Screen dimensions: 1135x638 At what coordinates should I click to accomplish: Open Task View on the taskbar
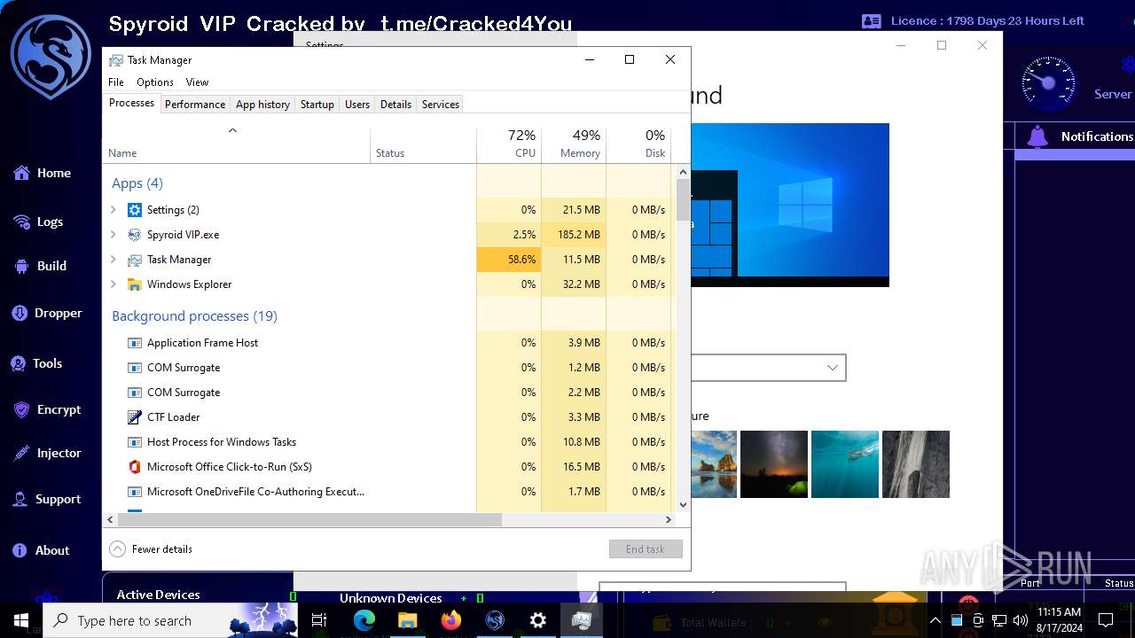tap(319, 620)
